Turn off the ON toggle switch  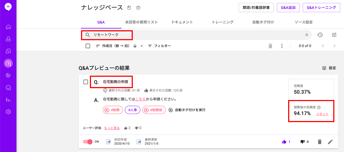(x=88, y=142)
